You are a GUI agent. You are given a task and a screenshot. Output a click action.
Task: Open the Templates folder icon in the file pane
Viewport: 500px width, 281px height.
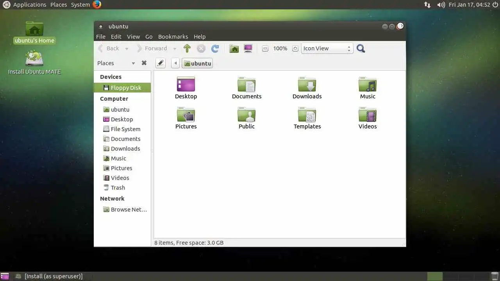[307, 114]
